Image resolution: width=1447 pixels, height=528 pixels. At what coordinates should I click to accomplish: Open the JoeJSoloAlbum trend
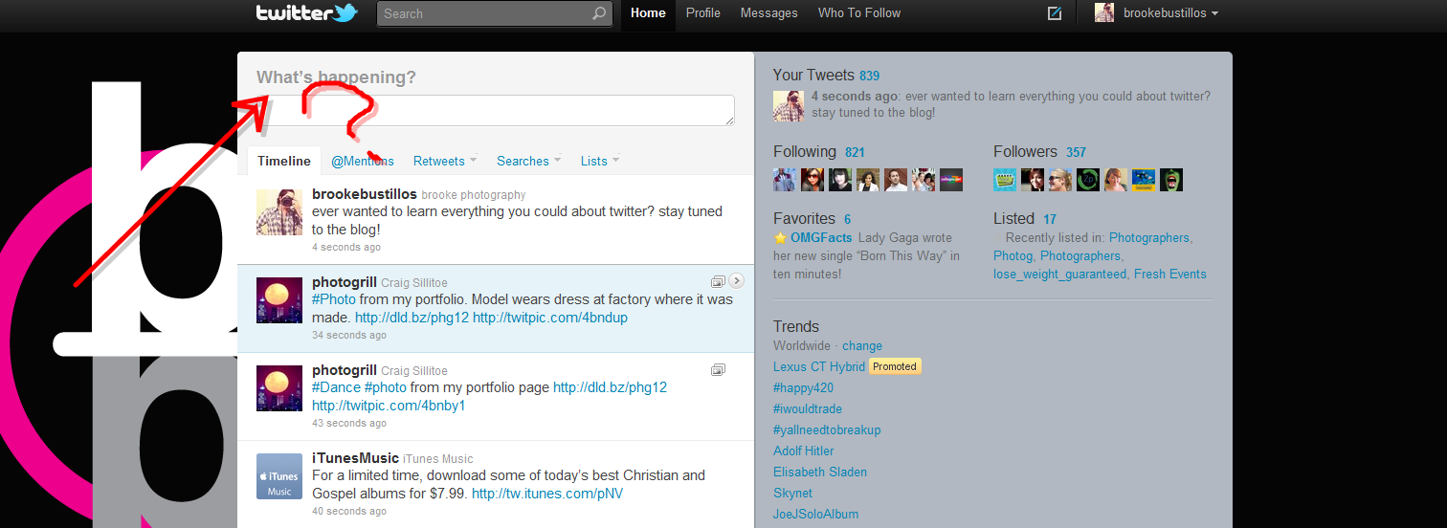815,514
